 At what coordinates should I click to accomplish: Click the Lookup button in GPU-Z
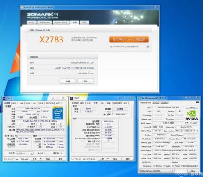pyautogui.click(x=191, y=108)
